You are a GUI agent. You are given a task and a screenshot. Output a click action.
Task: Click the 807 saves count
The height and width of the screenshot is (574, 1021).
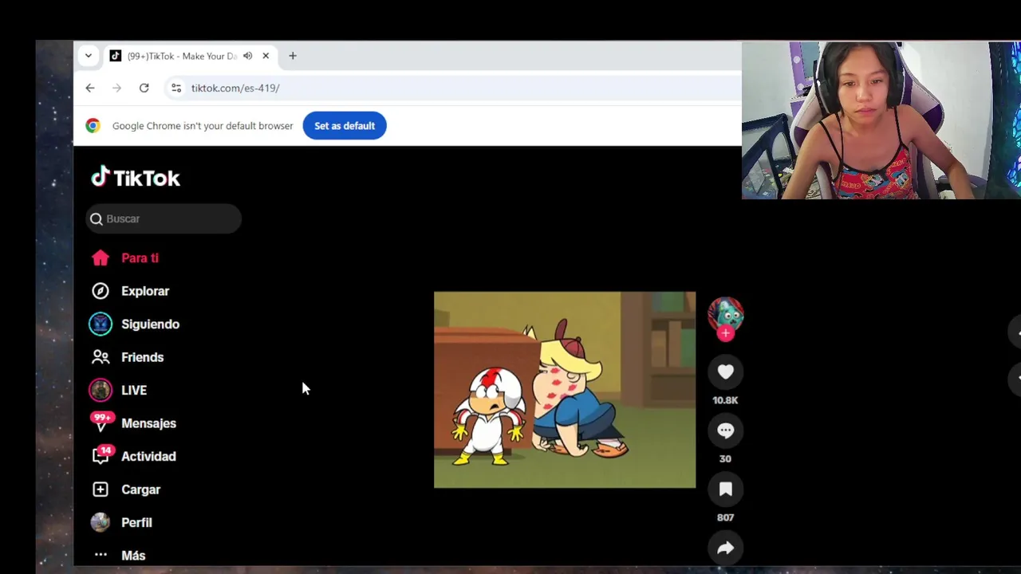click(x=725, y=517)
